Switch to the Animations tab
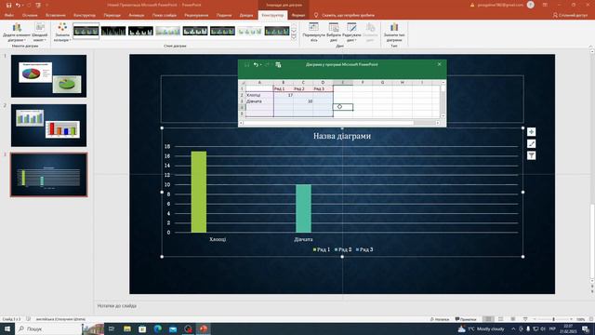 137,15
